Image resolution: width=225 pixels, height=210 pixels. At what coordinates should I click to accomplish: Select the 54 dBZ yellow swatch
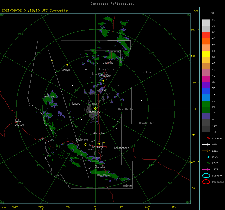[x=206, y=54]
